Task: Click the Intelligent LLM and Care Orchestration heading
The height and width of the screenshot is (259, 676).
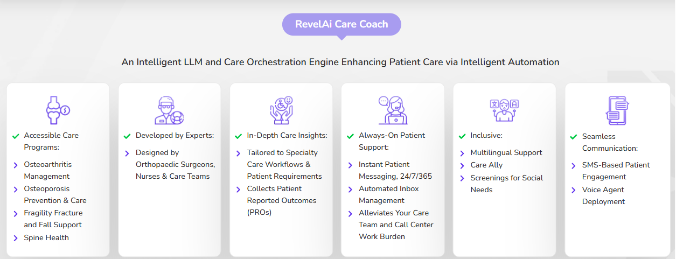Action: coord(340,62)
